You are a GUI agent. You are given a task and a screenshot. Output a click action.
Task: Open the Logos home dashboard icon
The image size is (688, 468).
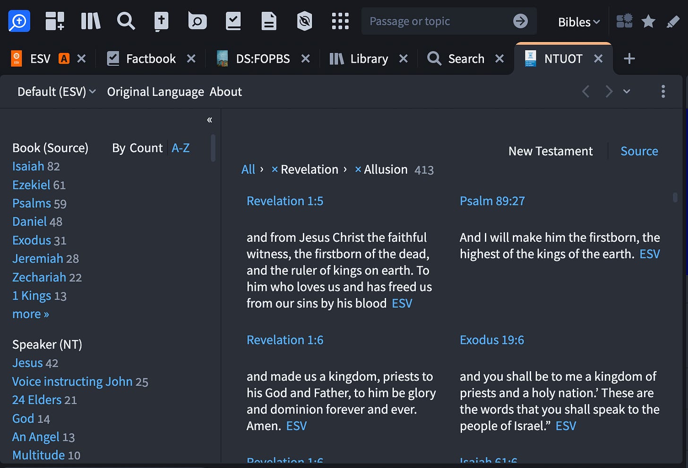(x=19, y=21)
